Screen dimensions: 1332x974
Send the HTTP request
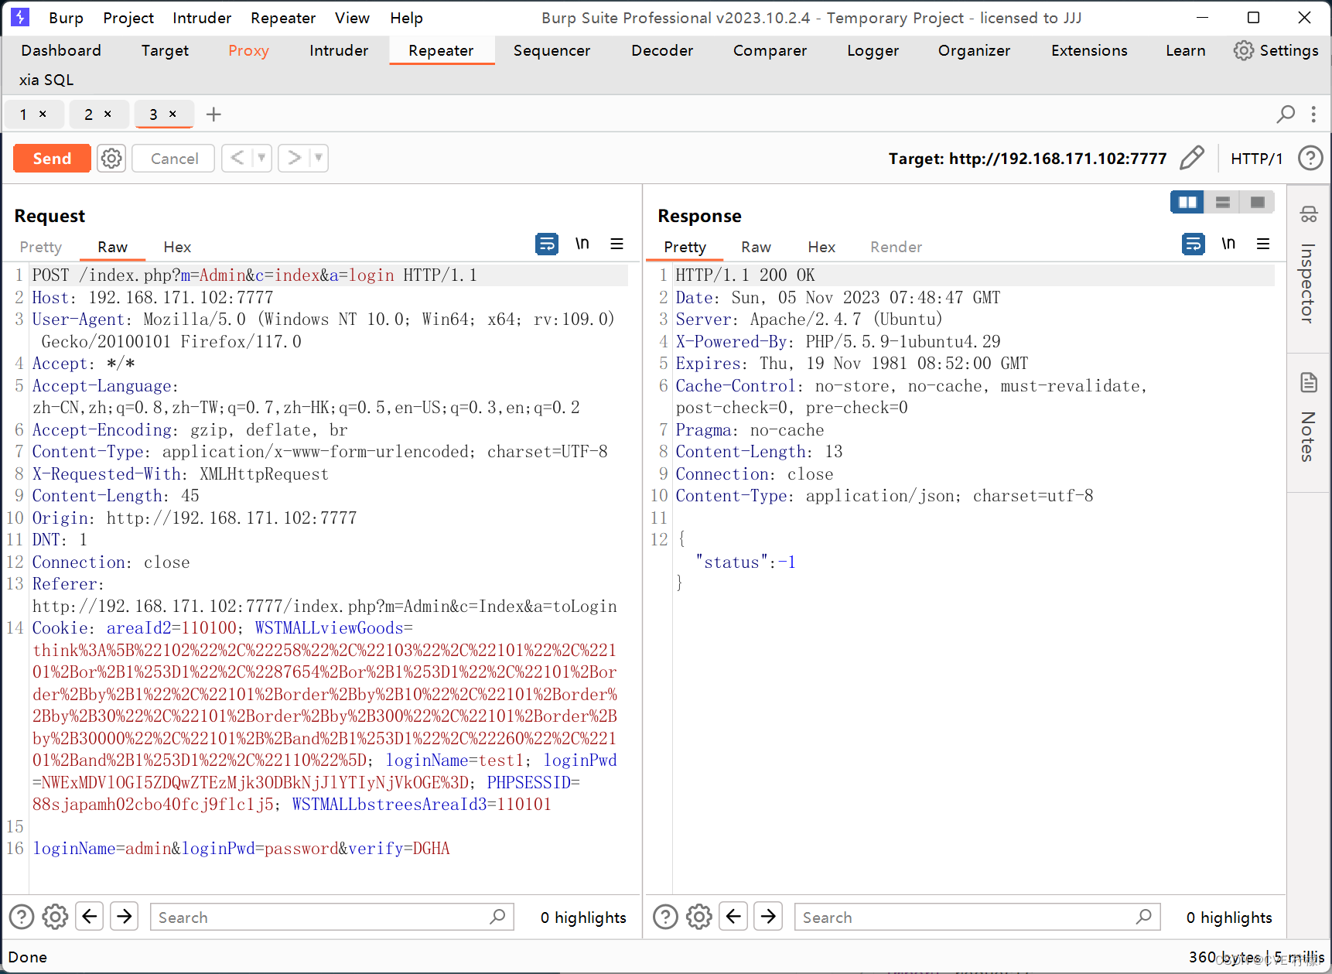[52, 159]
